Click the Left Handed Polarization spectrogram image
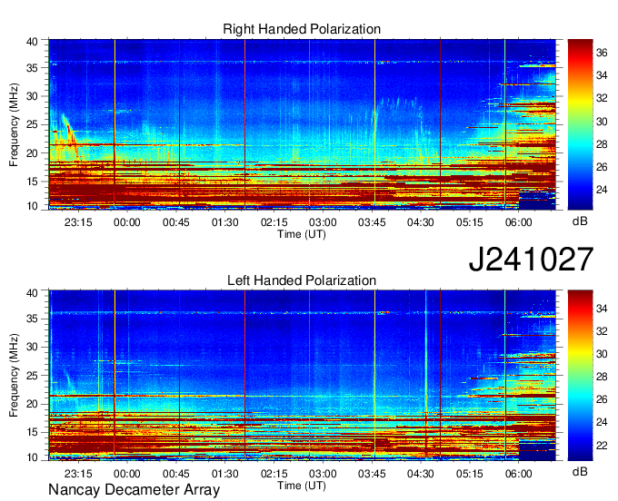 [303, 376]
